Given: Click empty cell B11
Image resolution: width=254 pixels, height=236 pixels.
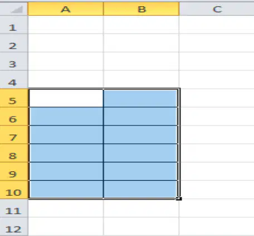Looking at the screenshot, I should tap(141, 208).
